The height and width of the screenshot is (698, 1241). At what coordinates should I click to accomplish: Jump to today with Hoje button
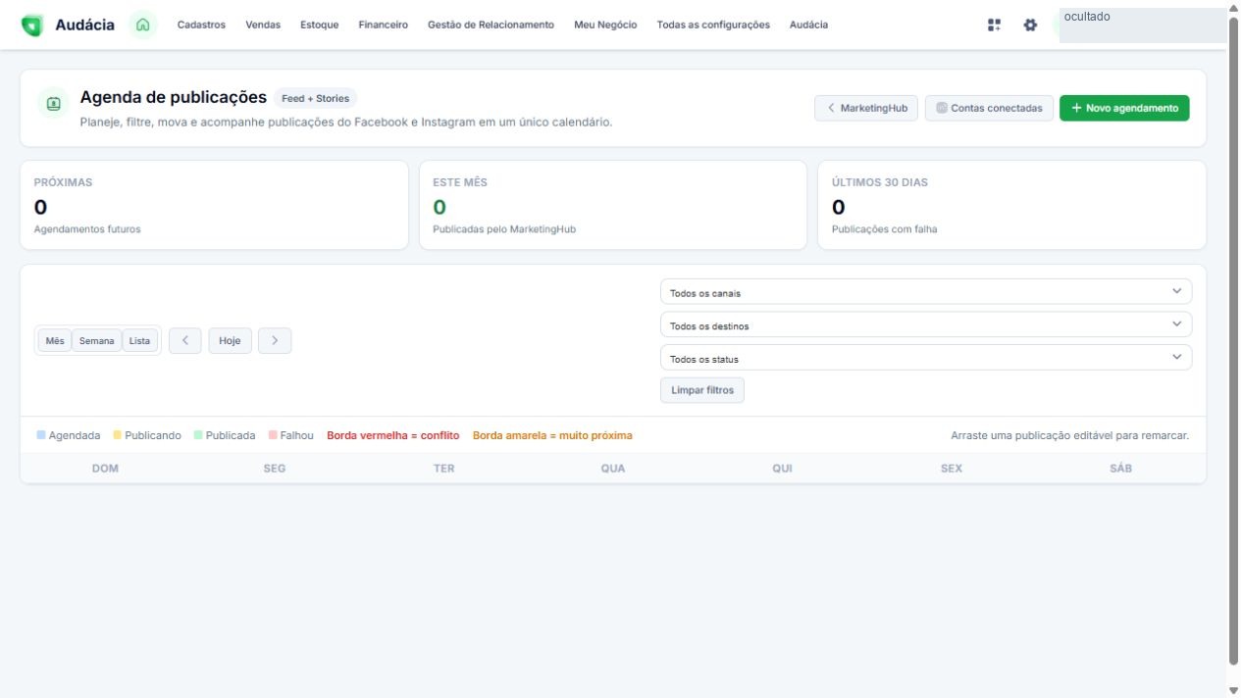click(231, 340)
